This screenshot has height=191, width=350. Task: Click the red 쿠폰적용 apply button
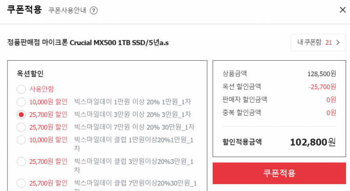coord(279,173)
